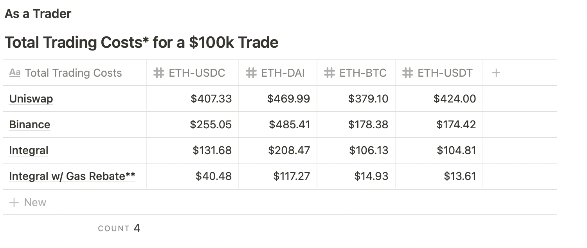Screen dimensions: 587x248
Task: Click the Aa title property icon
Action: point(15,73)
